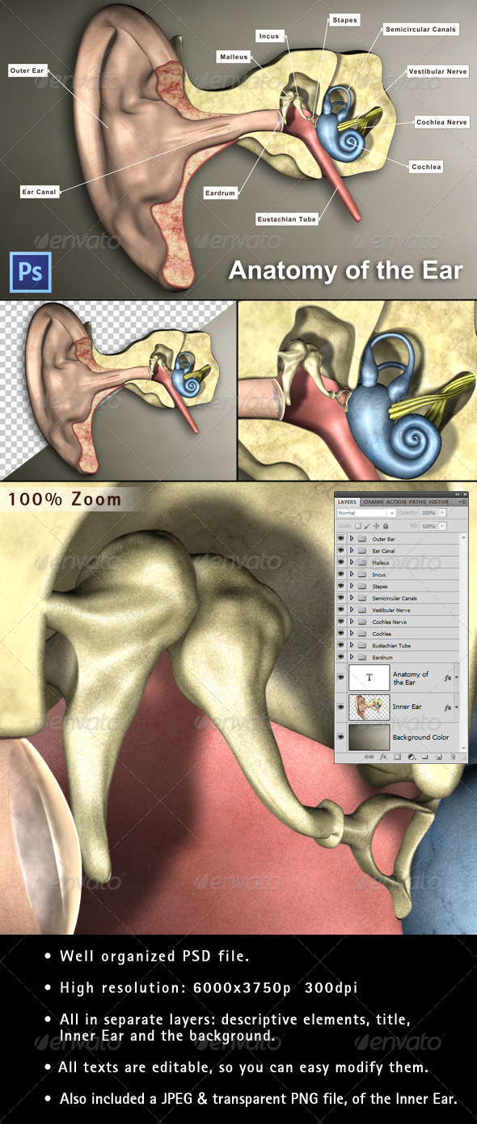Expand the Outer Ear group
The image size is (477, 1124).
tap(352, 538)
